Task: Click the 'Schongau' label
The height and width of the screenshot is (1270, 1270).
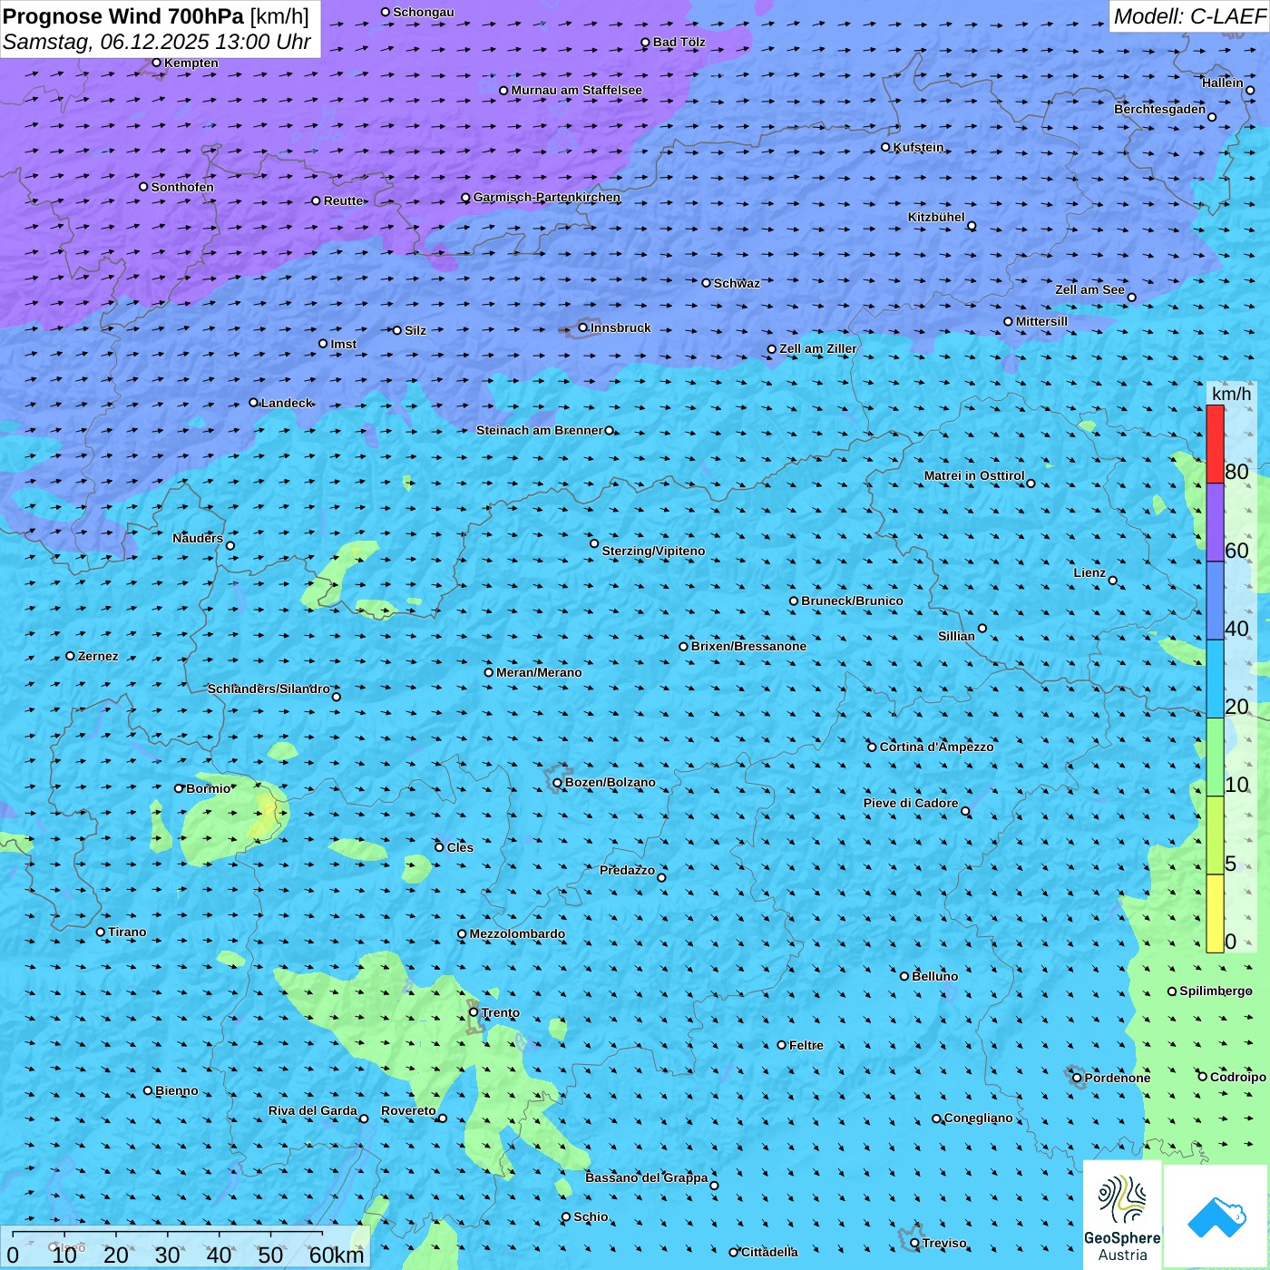Action: click(x=424, y=12)
